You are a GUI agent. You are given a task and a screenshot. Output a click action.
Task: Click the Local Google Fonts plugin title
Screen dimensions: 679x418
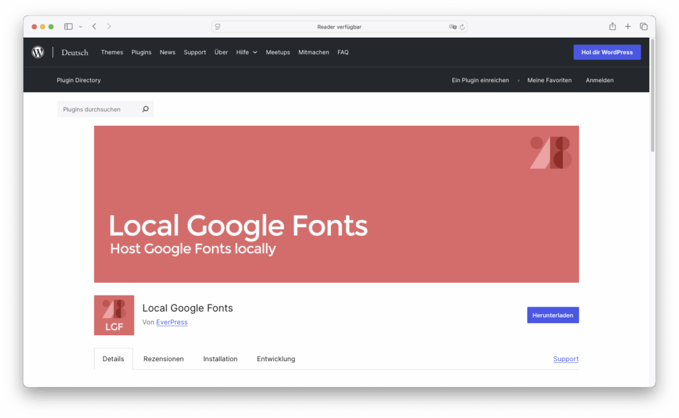pos(188,307)
